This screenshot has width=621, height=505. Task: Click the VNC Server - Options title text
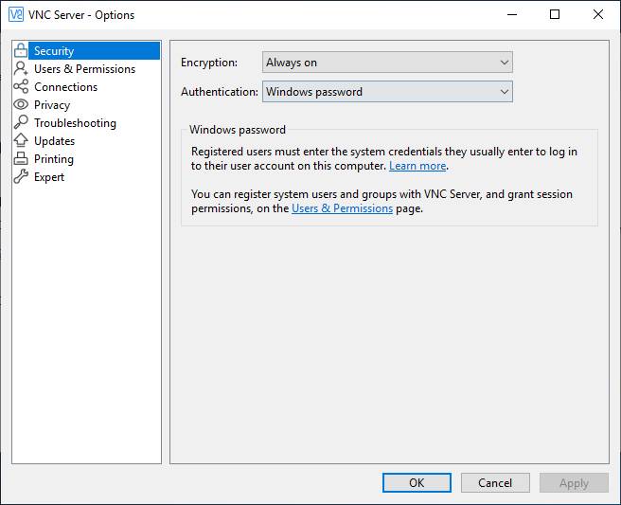tap(81, 15)
